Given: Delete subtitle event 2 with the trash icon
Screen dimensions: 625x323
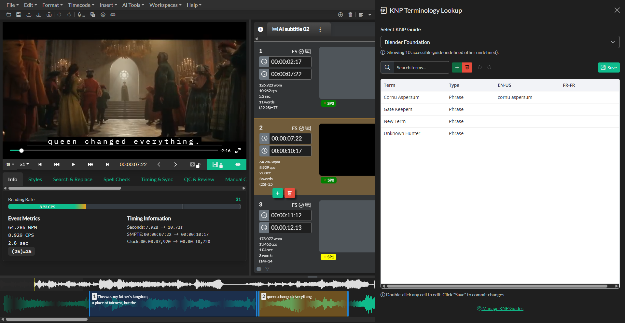Looking at the screenshot, I should coord(289,193).
